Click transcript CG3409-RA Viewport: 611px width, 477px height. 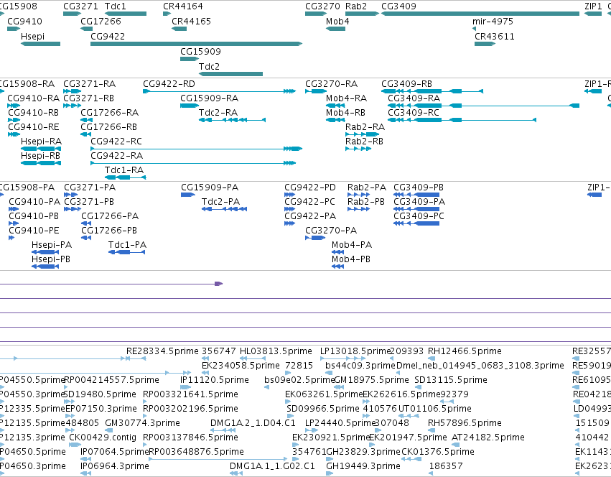point(414,98)
